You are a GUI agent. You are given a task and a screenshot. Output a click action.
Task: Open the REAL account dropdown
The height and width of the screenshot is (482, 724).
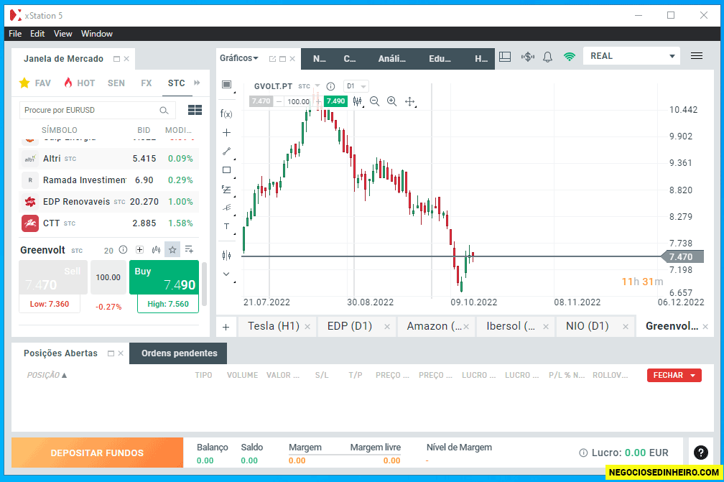click(x=631, y=56)
